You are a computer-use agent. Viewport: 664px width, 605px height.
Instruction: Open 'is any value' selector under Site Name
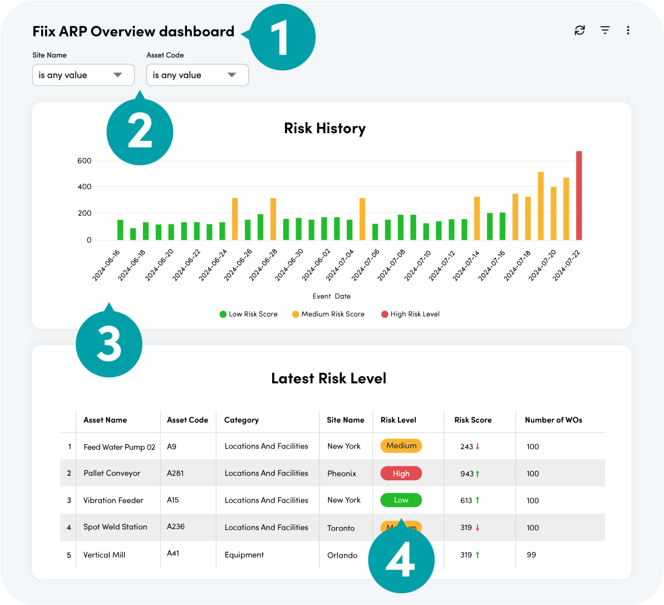[x=83, y=75]
